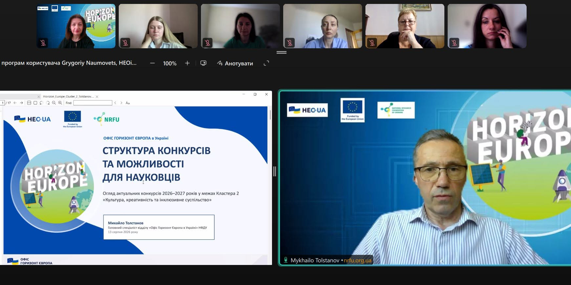This screenshot has height=285, width=571.
Task: Expand shared content to full screen
Action: pyautogui.click(x=266, y=63)
